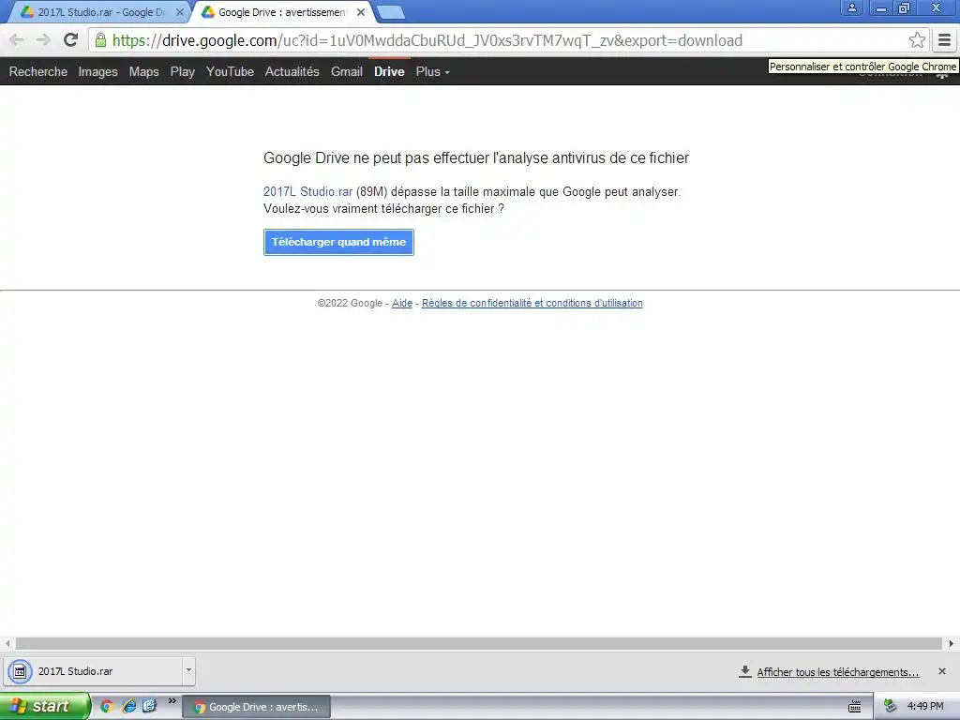Click the horizontal scrollbar track
Image resolution: width=960 pixels, height=720 pixels.
[x=478, y=643]
